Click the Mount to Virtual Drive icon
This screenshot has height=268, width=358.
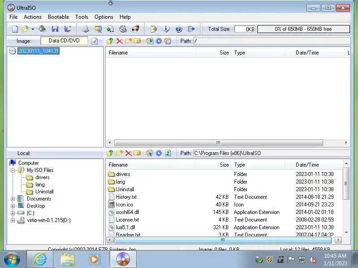pyautogui.click(x=123, y=29)
